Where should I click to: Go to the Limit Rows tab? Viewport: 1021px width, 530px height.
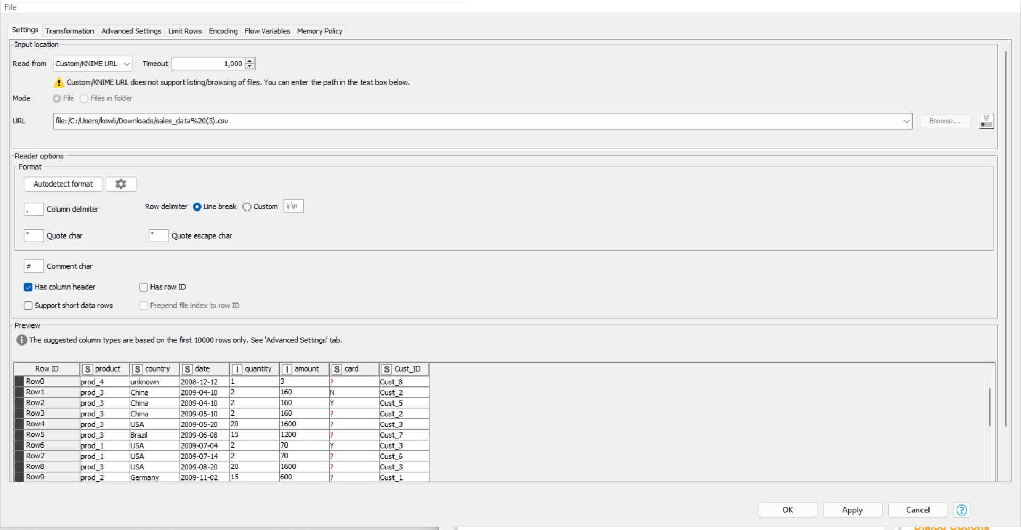(x=185, y=31)
